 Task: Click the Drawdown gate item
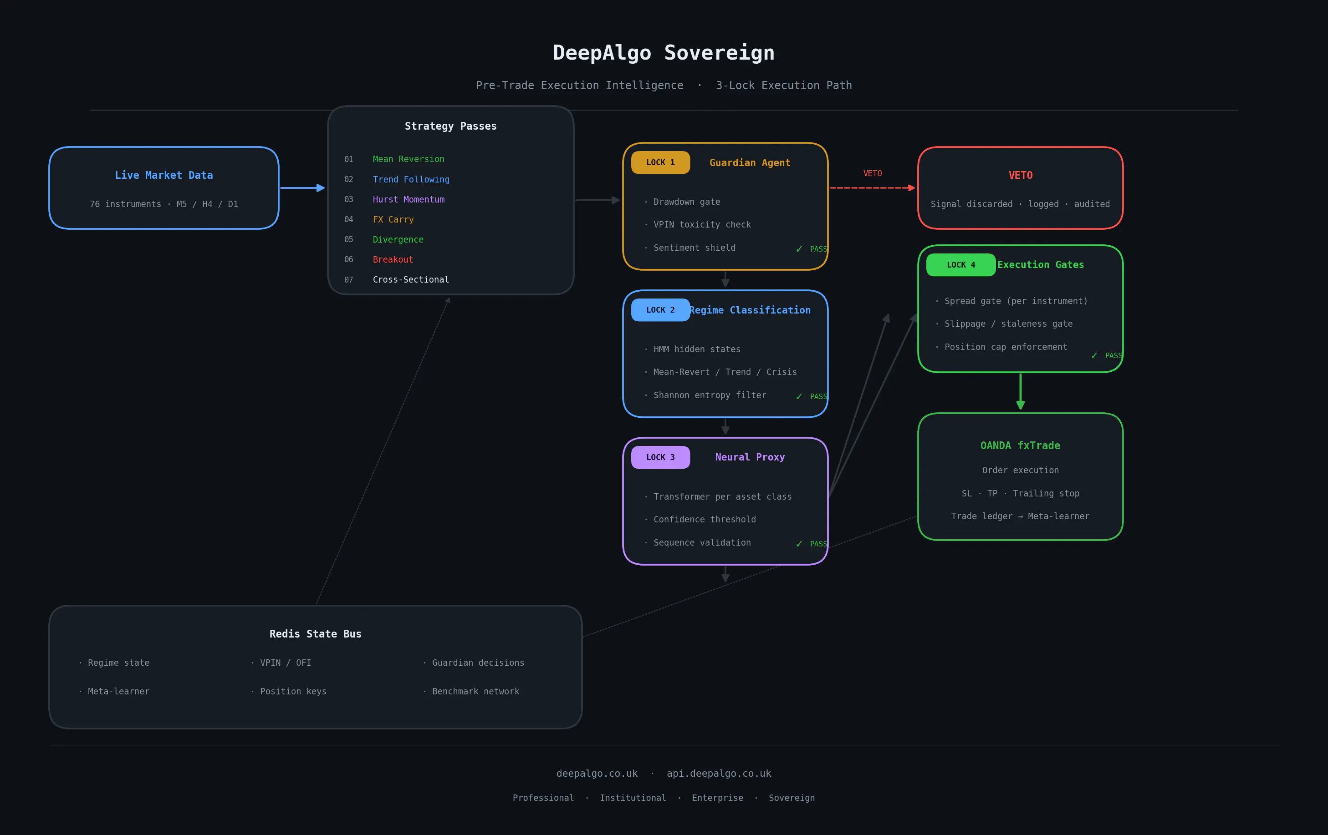[x=687, y=202]
